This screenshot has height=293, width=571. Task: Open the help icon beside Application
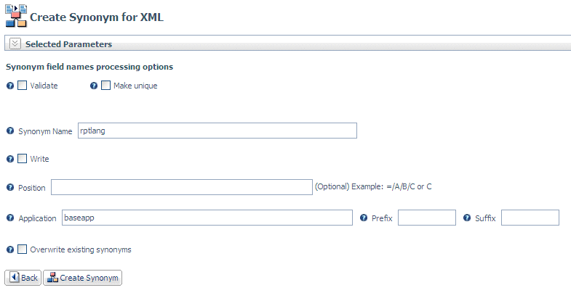pyautogui.click(x=10, y=218)
